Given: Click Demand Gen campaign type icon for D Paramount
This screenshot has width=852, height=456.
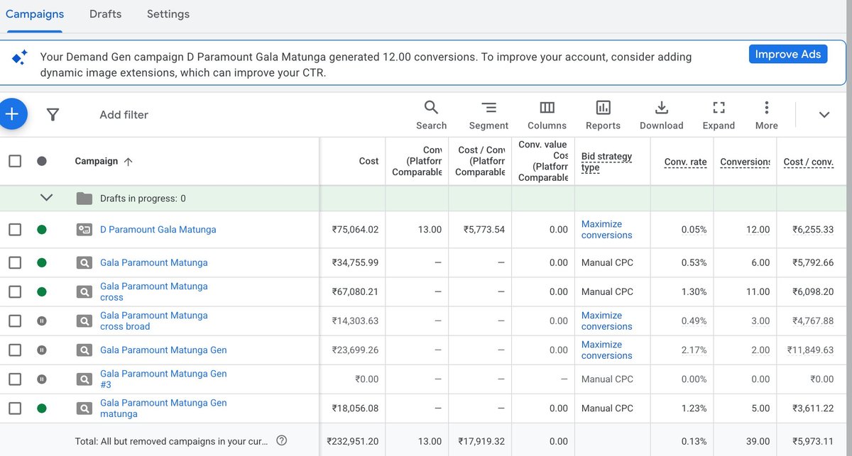Looking at the screenshot, I should coord(84,229).
